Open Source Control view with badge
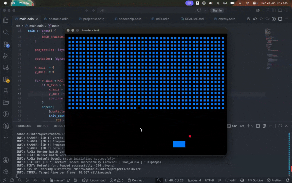 [x=6, y=44]
